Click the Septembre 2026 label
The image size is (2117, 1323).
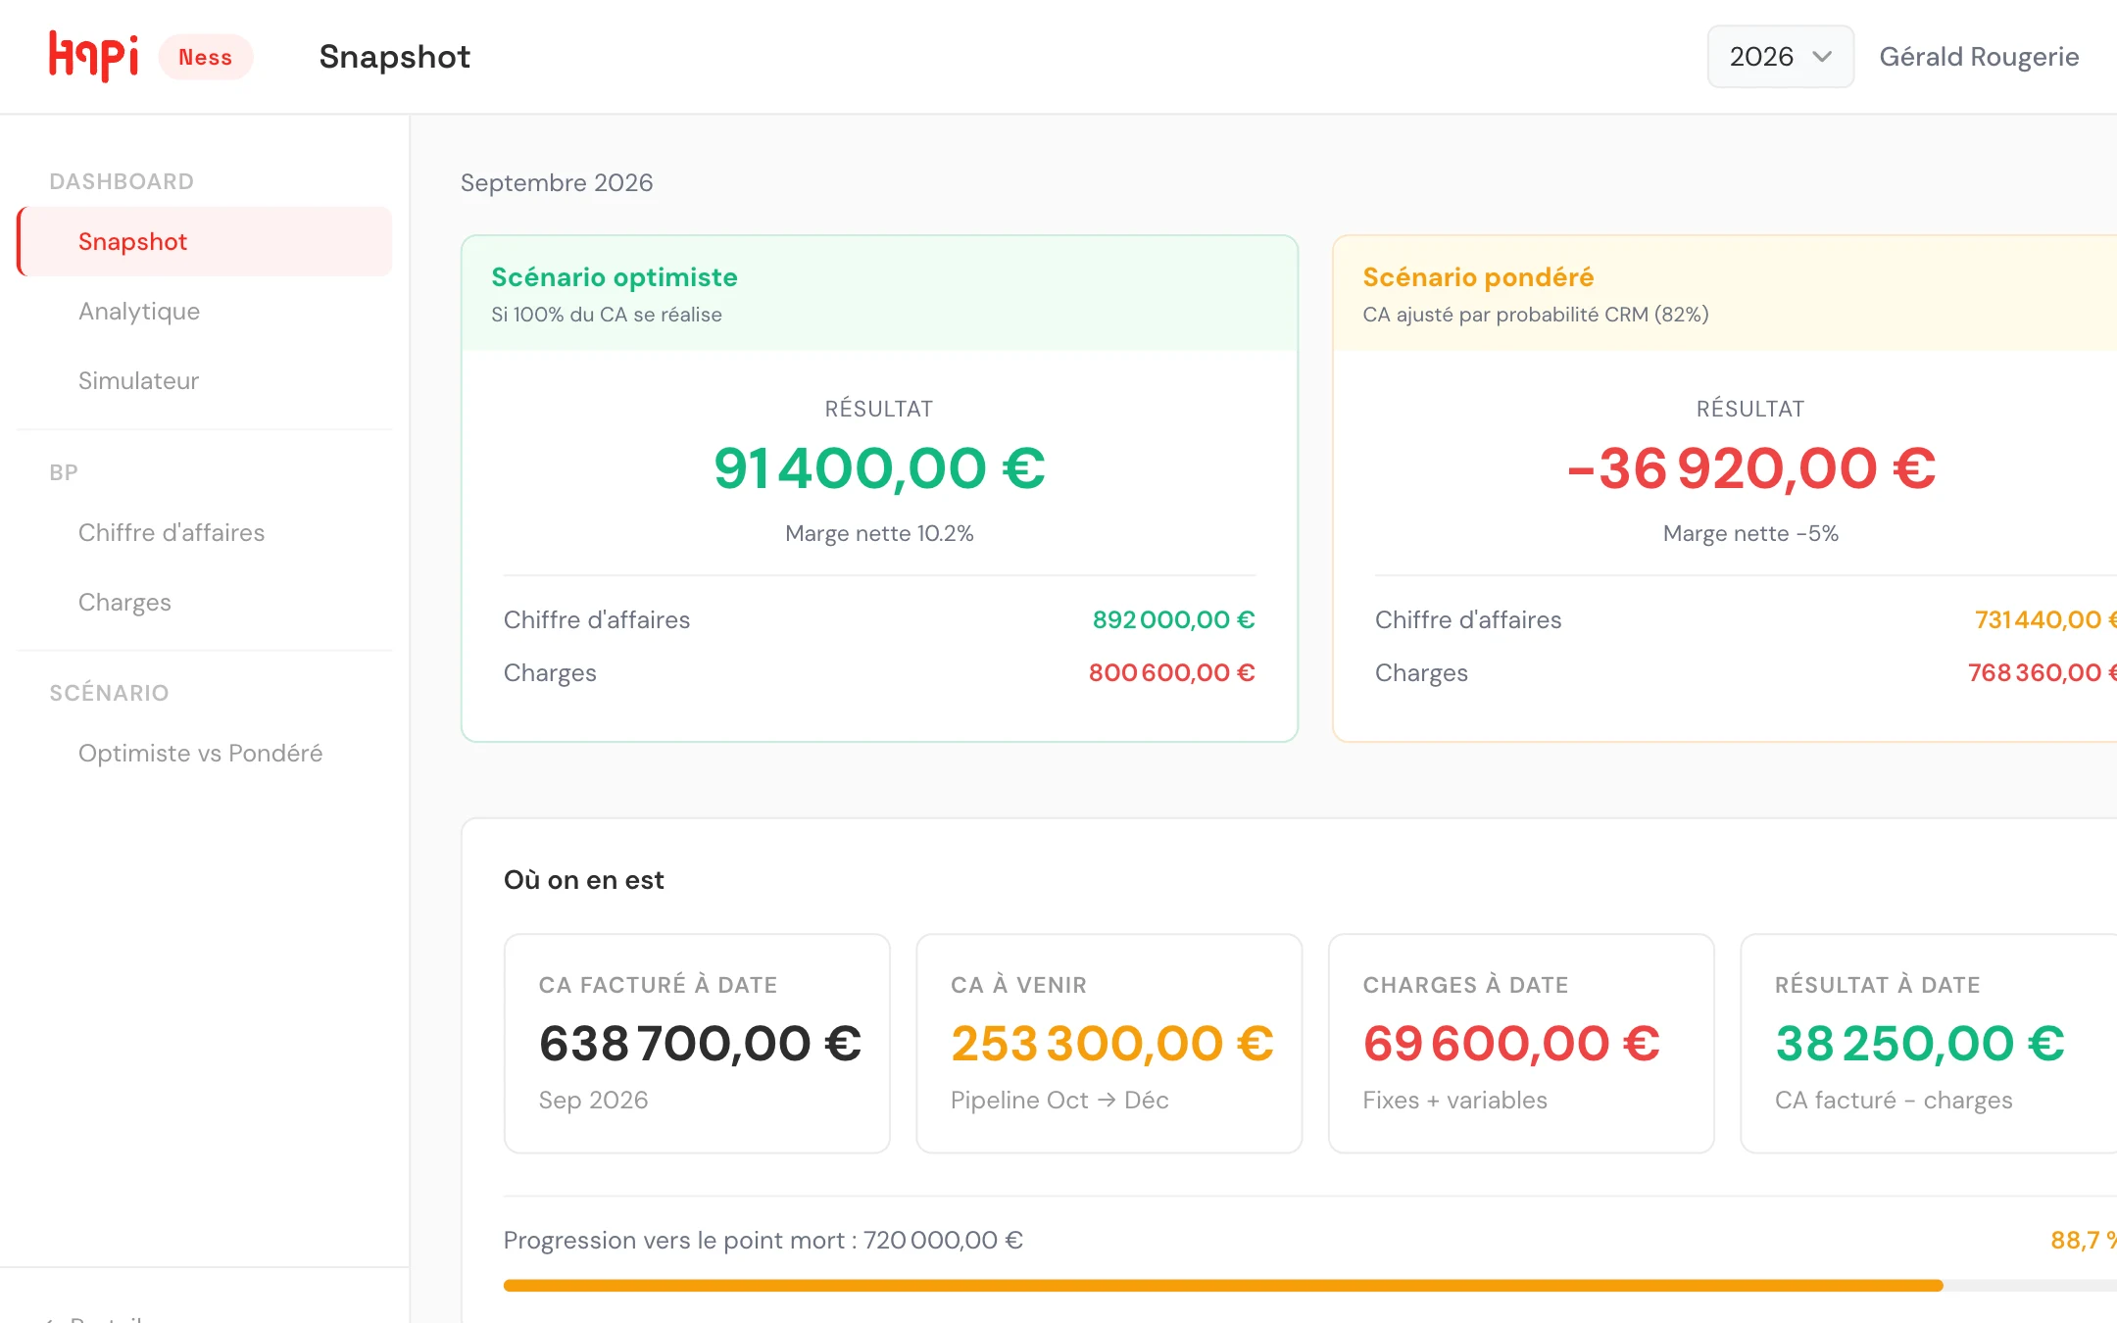pos(557,182)
